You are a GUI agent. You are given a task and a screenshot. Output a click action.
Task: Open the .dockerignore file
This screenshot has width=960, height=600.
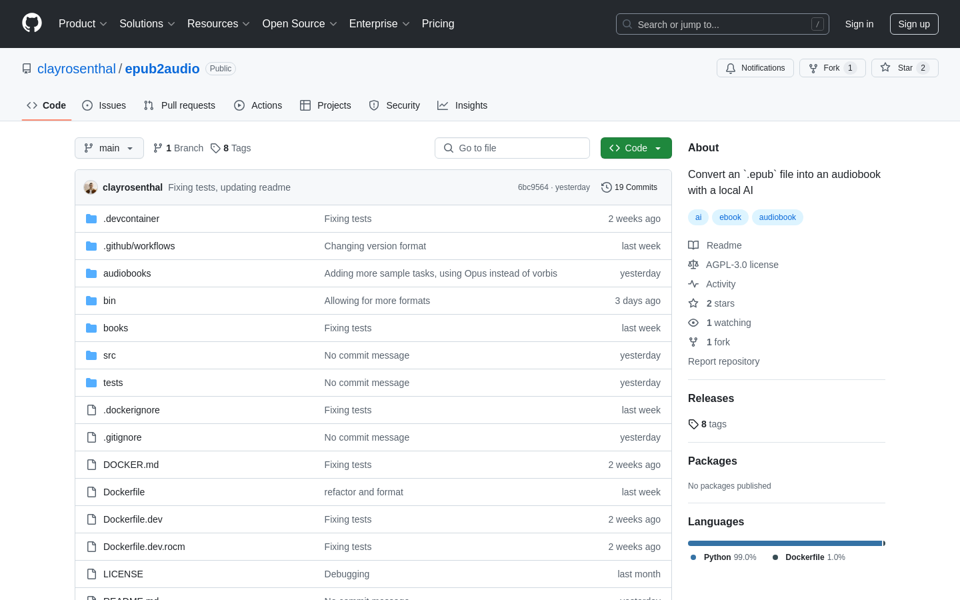(131, 410)
